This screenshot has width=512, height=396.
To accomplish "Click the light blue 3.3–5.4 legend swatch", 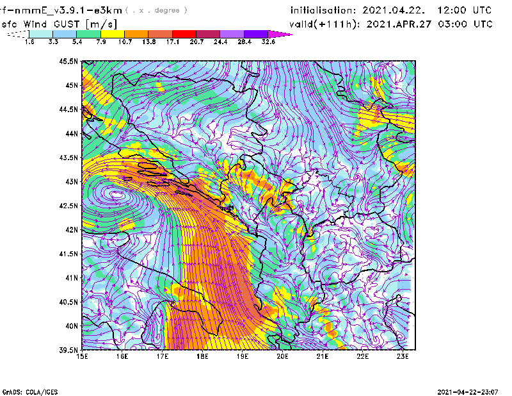I will 65,34.
